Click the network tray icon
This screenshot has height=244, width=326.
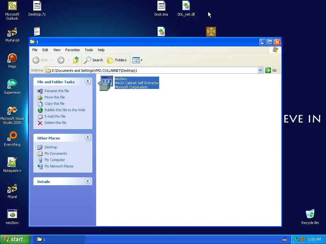296,239
